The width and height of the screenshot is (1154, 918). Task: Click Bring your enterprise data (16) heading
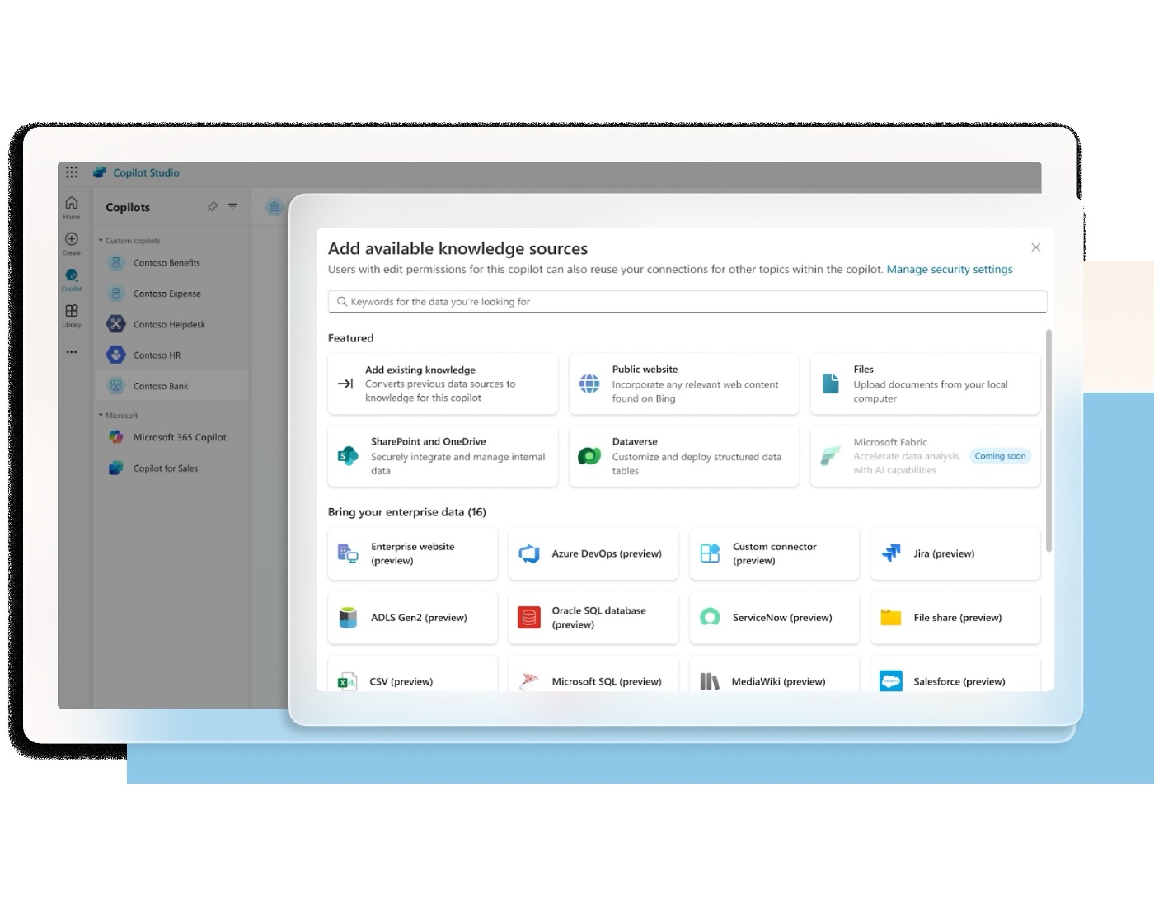[407, 512]
